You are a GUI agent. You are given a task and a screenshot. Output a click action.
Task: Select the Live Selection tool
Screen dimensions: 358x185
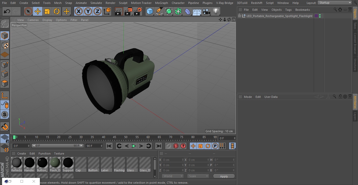pos(28,11)
